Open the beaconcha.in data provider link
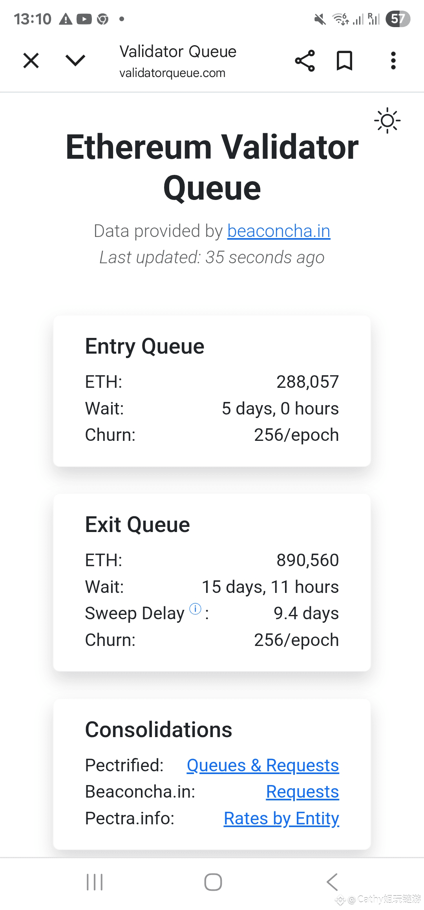The width and height of the screenshot is (424, 910). 278,231
